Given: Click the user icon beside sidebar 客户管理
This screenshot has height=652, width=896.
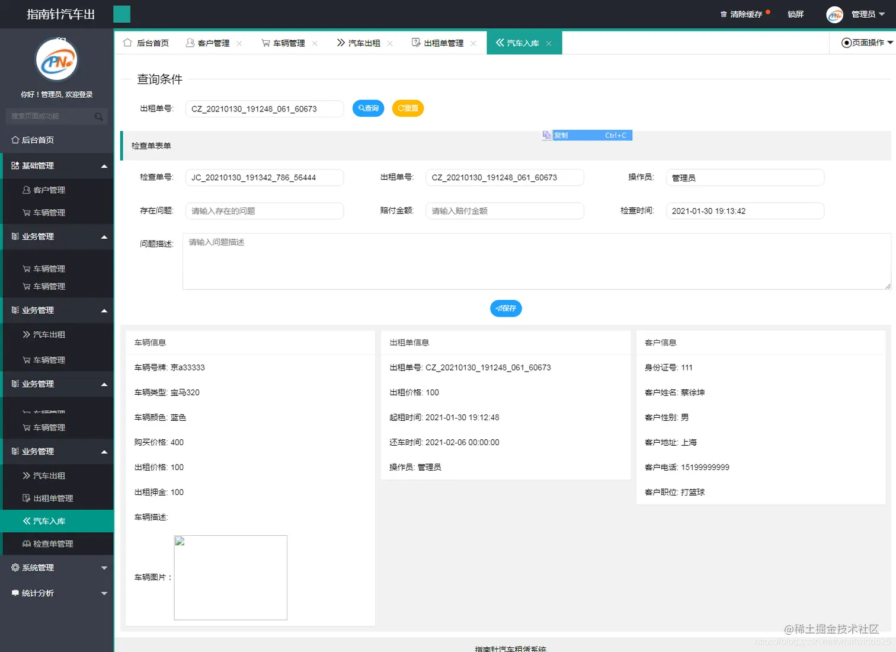Looking at the screenshot, I should (x=27, y=190).
